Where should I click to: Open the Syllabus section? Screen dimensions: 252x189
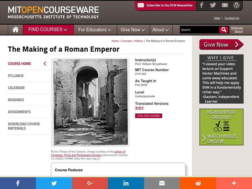[16, 76]
